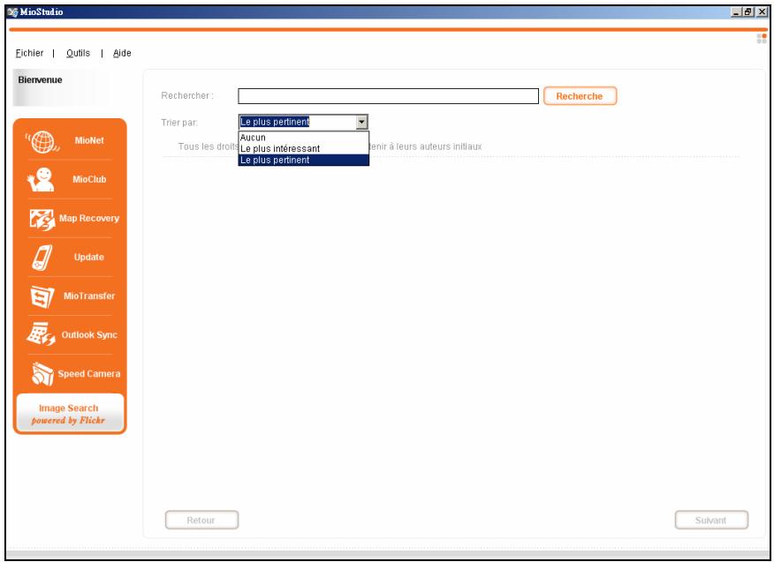This screenshot has height=562, width=774.
Task: Select Image Search powered by Flickr
Action: click(69, 414)
